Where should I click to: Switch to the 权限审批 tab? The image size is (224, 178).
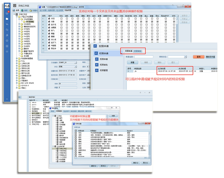tap(138, 51)
